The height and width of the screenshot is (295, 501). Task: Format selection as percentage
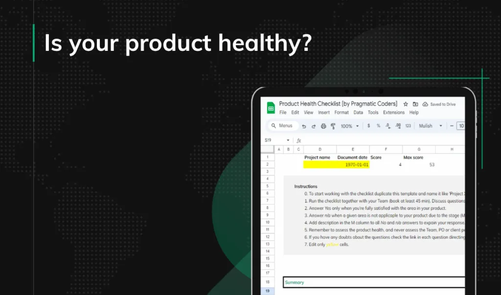pos(378,126)
